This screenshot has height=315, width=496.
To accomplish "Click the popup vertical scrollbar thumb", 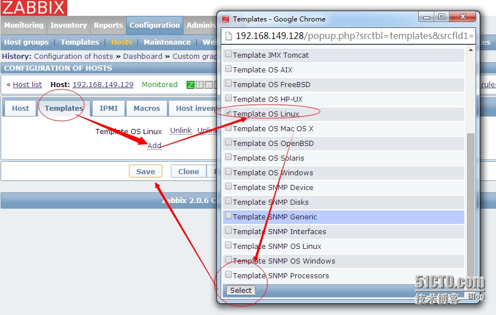I will tap(471, 209).
